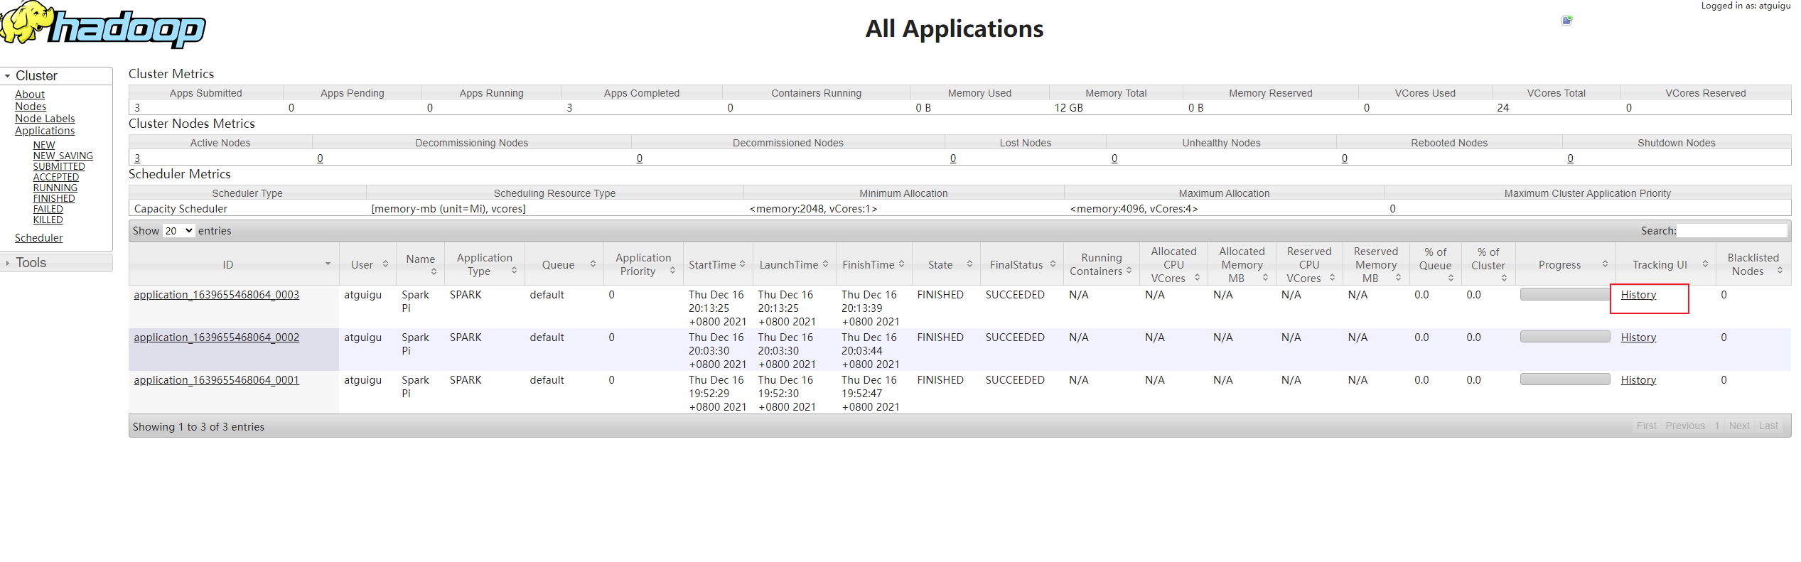
Task: Click the small icon near top right
Action: pos(1566,20)
